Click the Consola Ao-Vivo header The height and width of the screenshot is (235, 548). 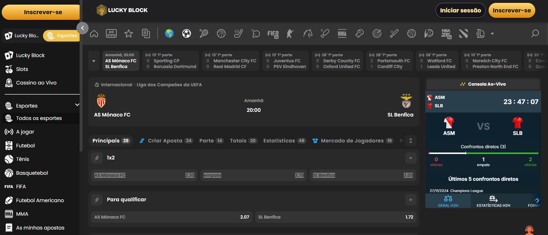(483, 84)
